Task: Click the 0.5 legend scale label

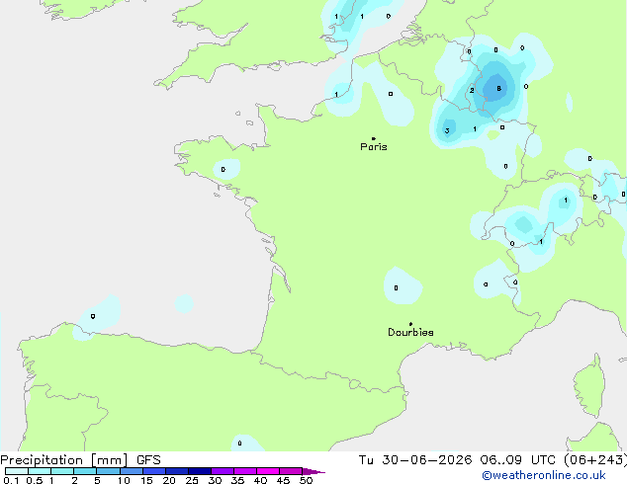Action: pyautogui.click(x=35, y=480)
